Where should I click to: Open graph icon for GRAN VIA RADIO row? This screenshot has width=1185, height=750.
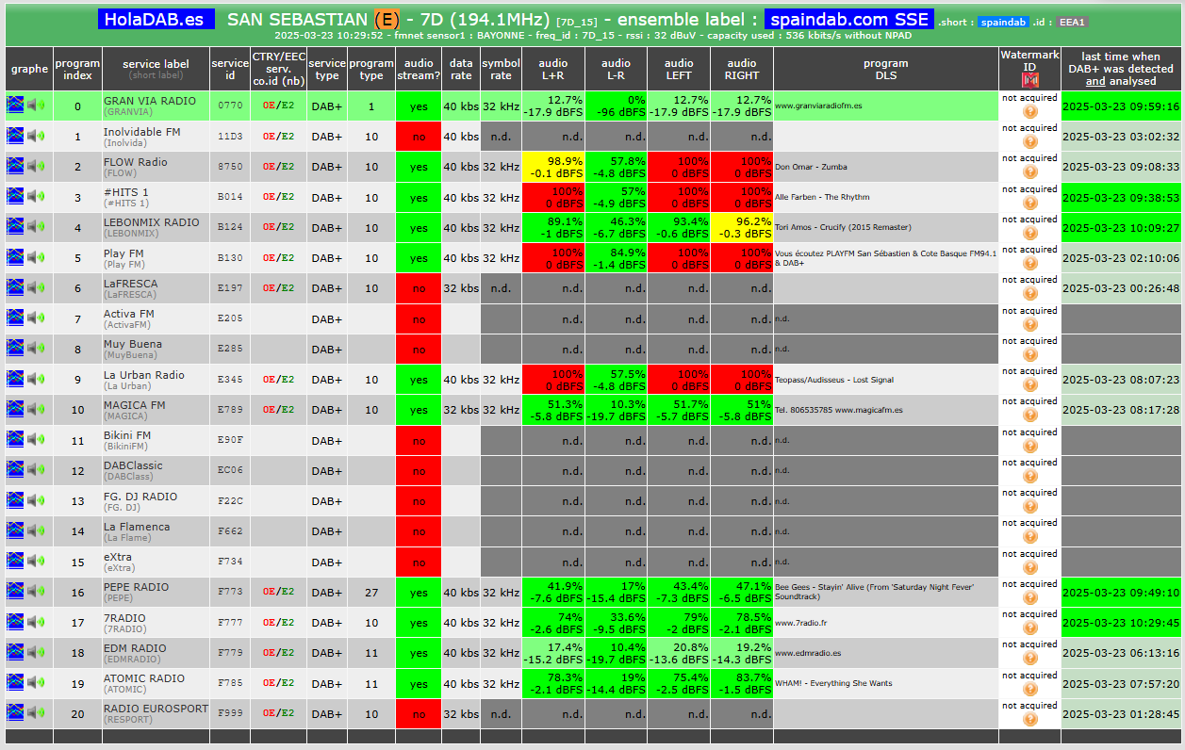(15, 106)
